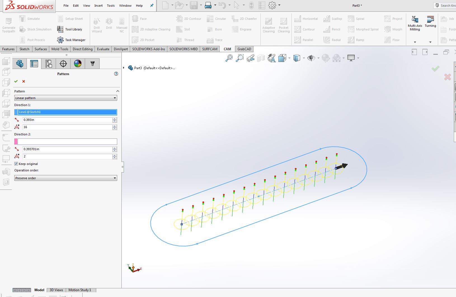456x297 pixels.
Task: Open the File menu
Action: point(66,6)
